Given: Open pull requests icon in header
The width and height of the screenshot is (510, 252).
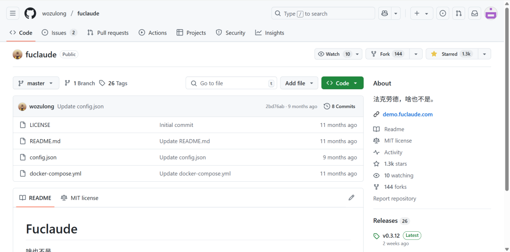Looking at the screenshot, I should click(459, 14).
